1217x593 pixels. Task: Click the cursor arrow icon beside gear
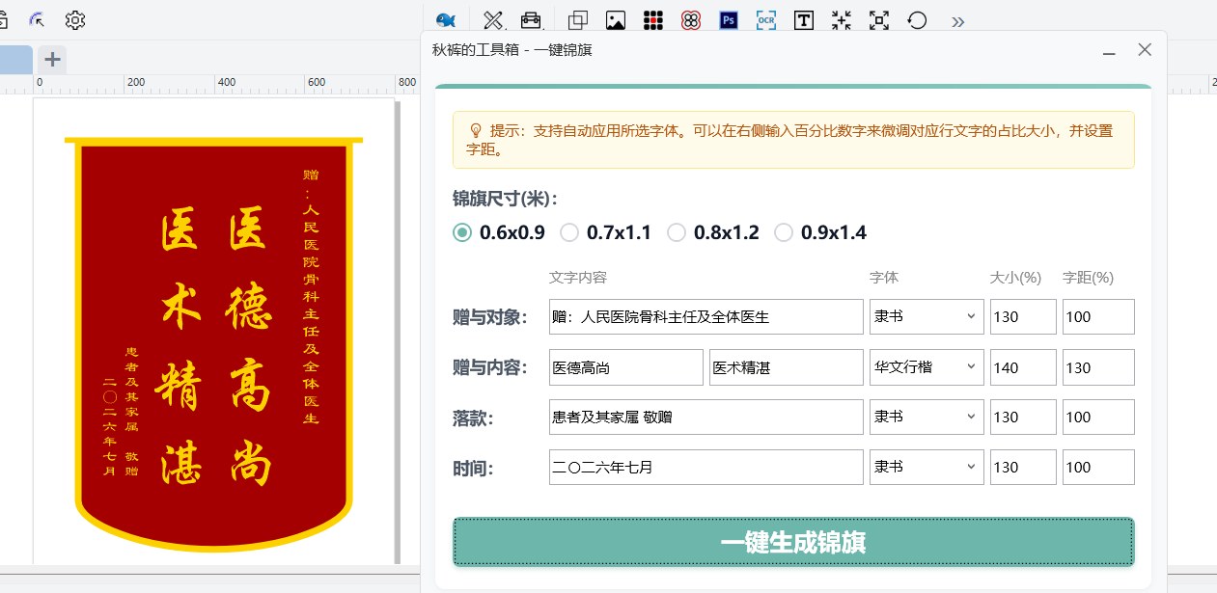pyautogui.click(x=37, y=19)
